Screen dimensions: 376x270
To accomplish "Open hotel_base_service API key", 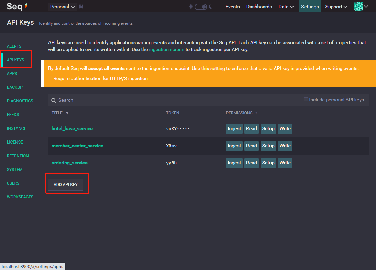I will point(72,129).
